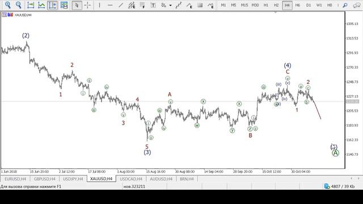Screen dimensions: 363x204
Task: Click the current price marker on price scale
Action: (352, 101)
